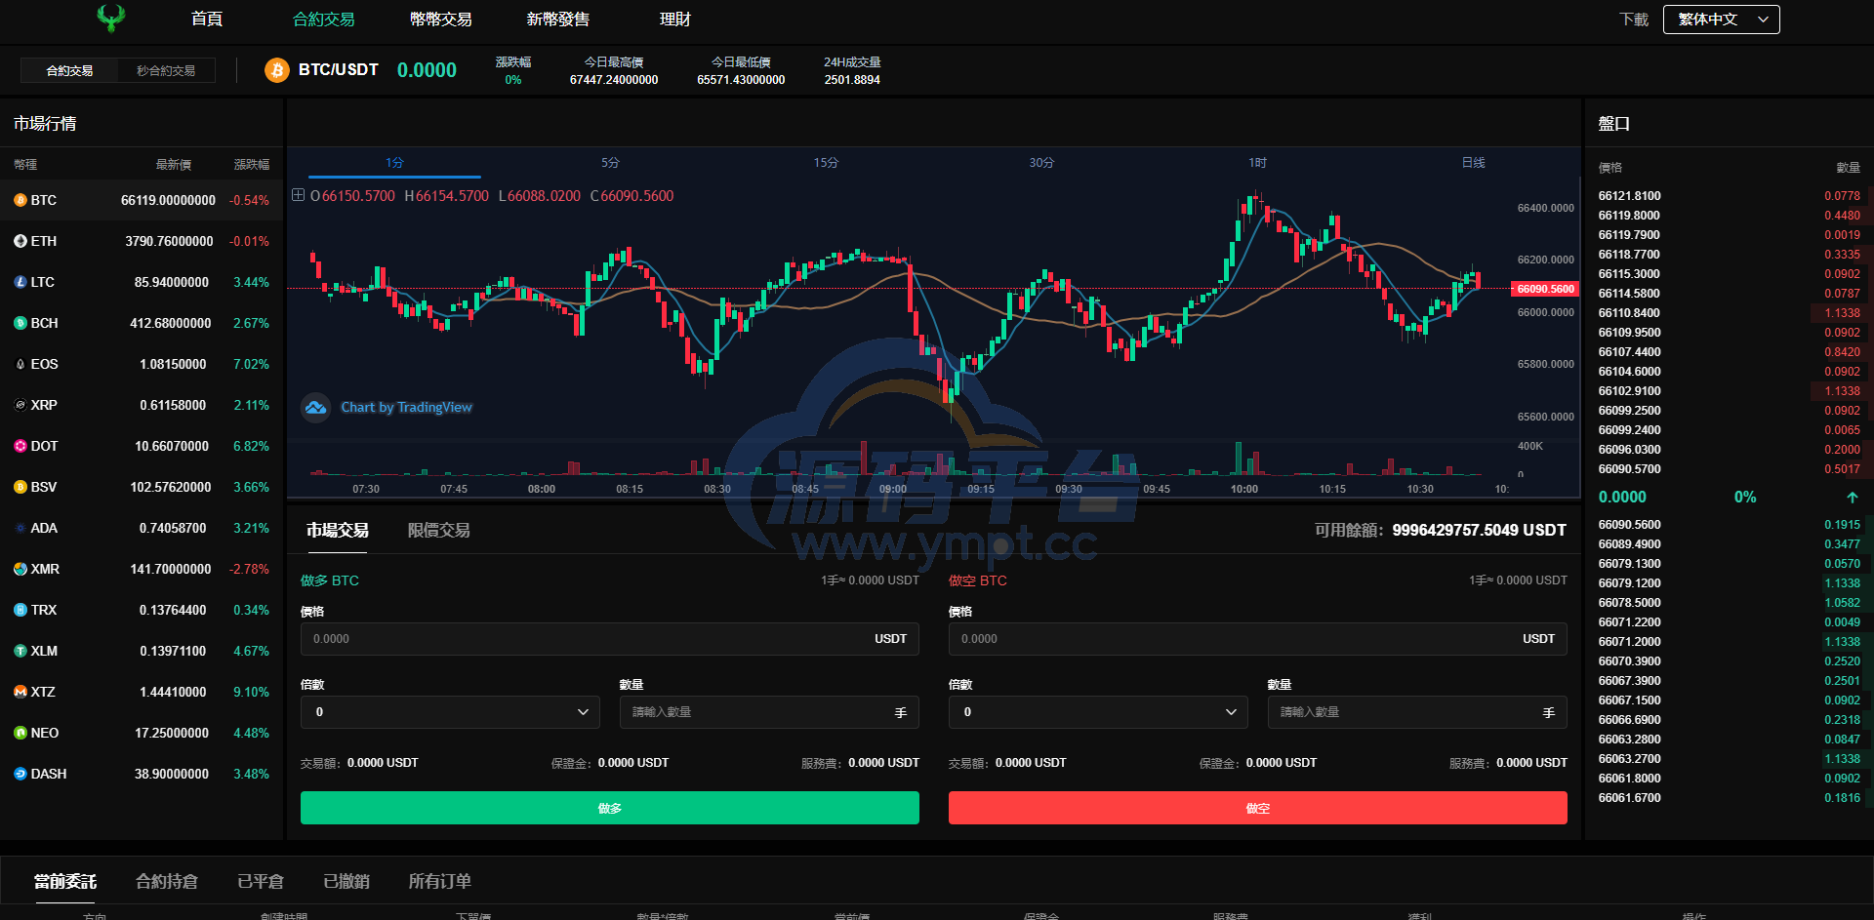The height and width of the screenshot is (920, 1874).
Task: Click the ETH change value -0.01%
Action: point(249,241)
